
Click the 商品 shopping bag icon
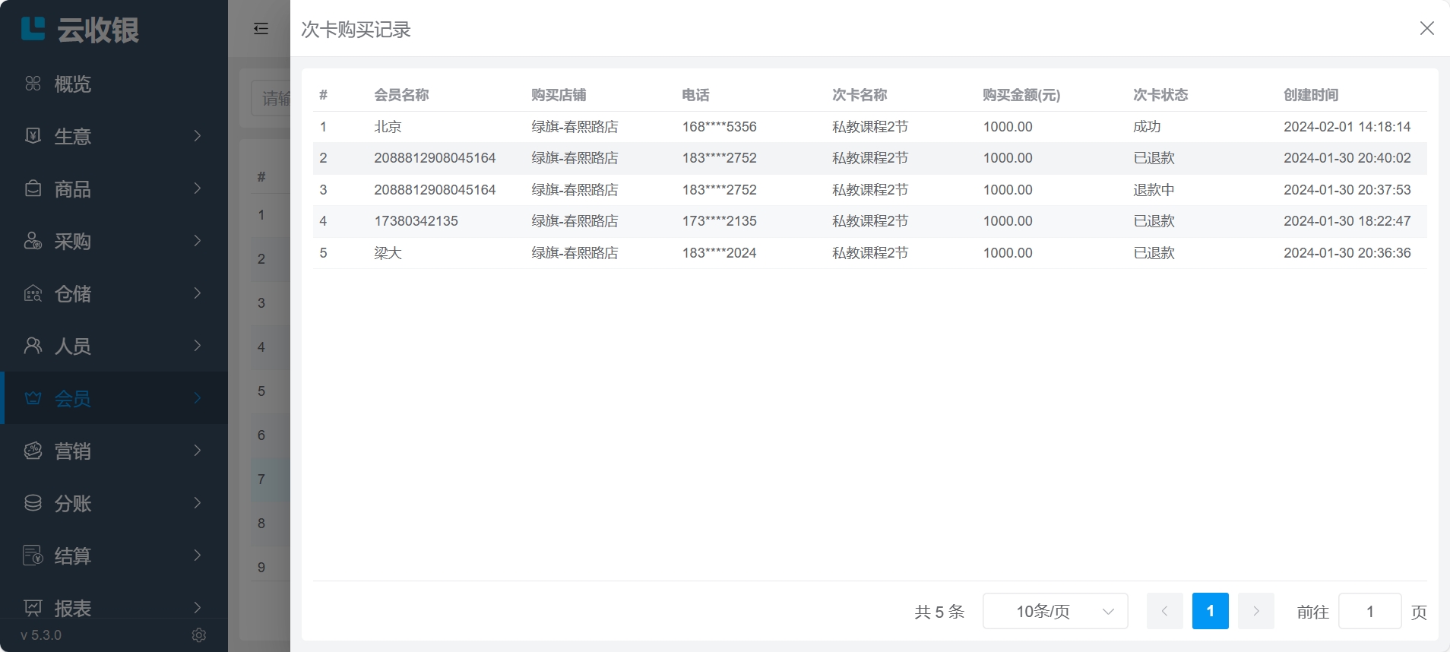point(33,188)
